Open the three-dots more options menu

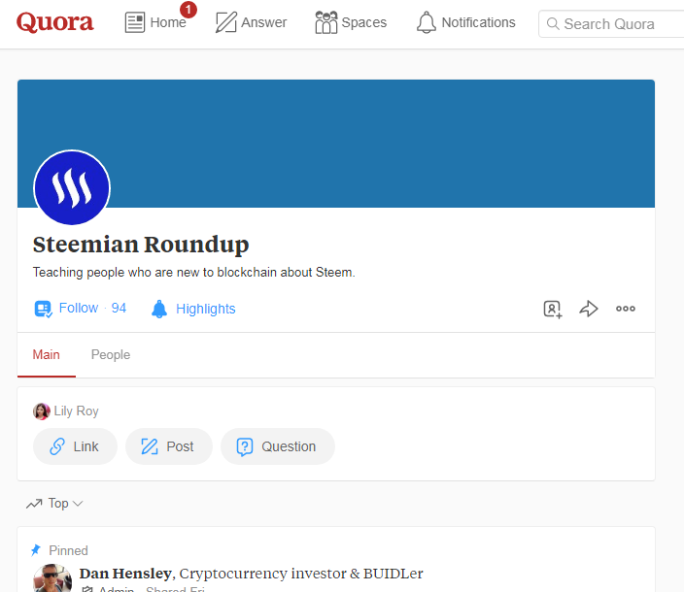[625, 309]
